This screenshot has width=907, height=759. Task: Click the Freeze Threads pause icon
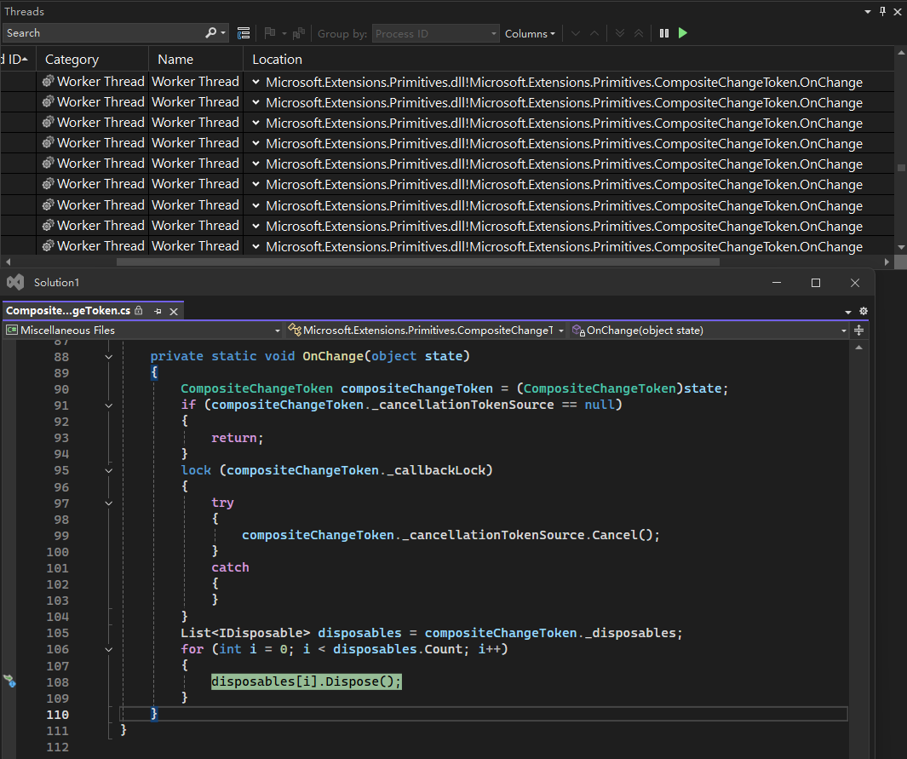664,33
